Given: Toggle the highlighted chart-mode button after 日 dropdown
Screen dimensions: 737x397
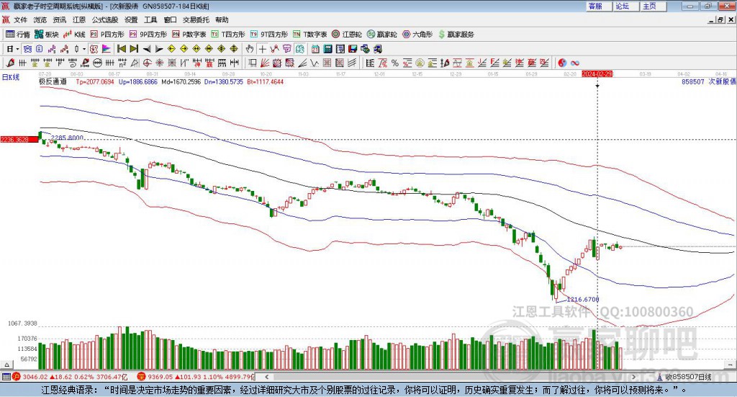Looking at the screenshot, I should pyautogui.click(x=27, y=49).
